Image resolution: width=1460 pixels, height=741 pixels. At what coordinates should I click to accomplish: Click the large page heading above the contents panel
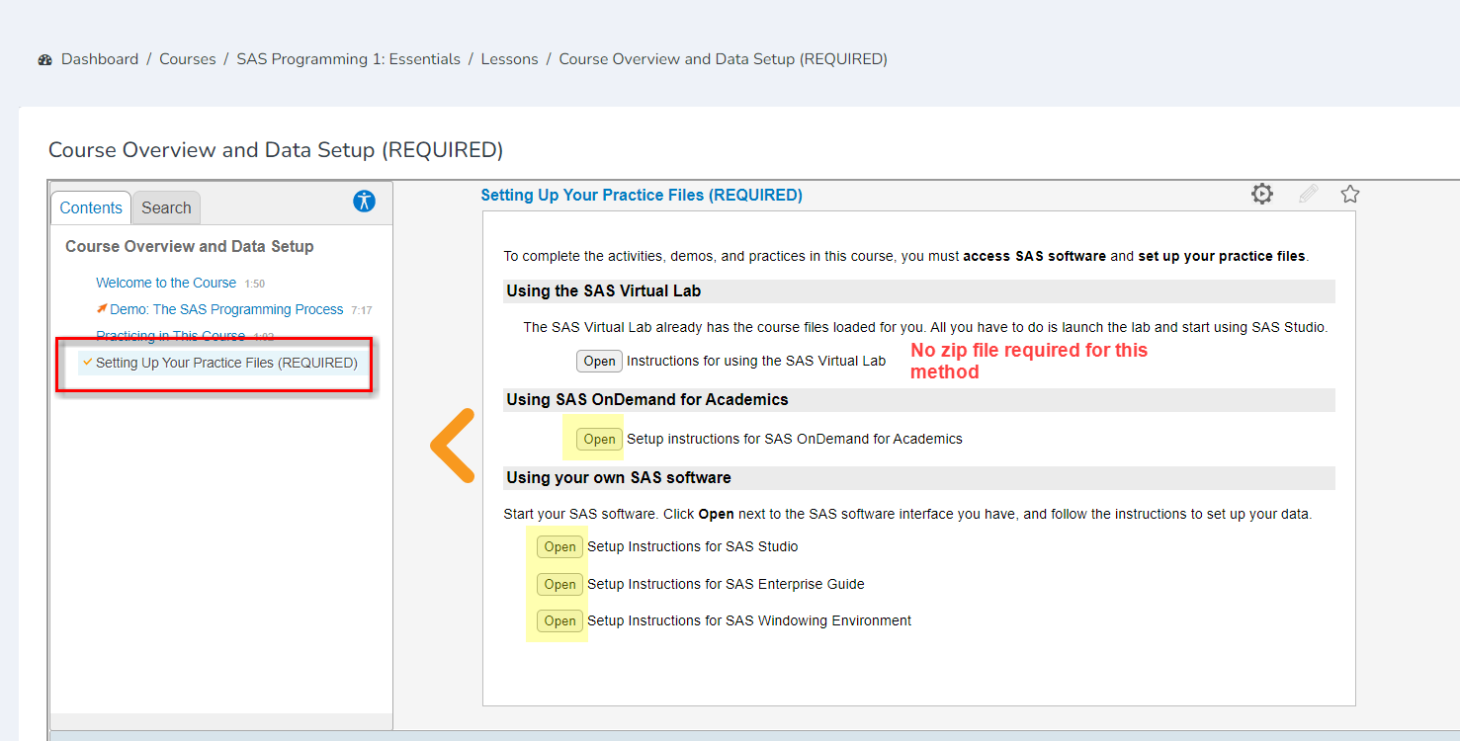click(x=276, y=150)
